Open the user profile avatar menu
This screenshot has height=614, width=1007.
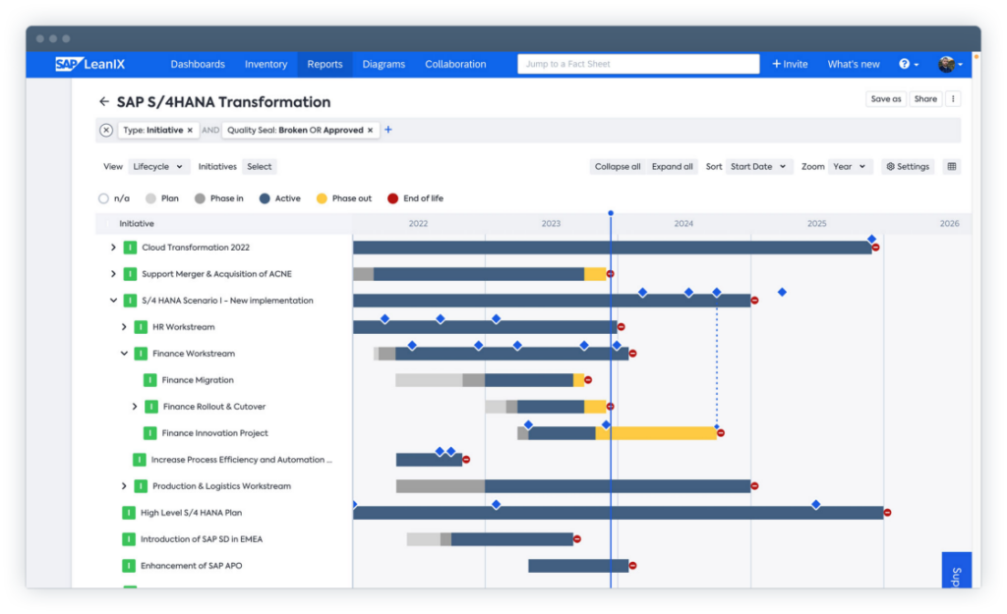pos(950,64)
